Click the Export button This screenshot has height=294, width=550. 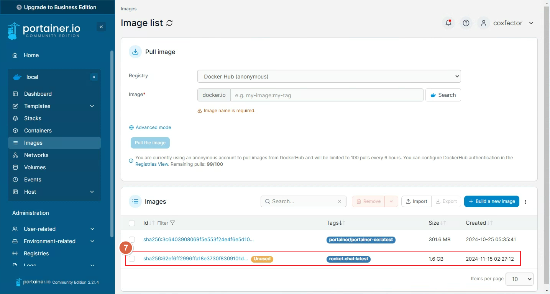(x=446, y=201)
